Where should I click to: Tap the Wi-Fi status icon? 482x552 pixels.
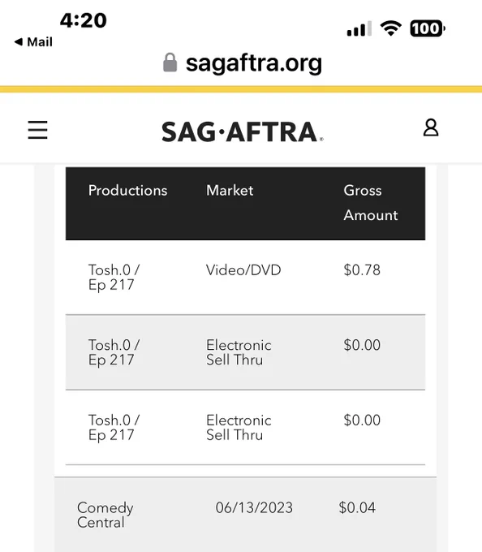pyautogui.click(x=391, y=28)
